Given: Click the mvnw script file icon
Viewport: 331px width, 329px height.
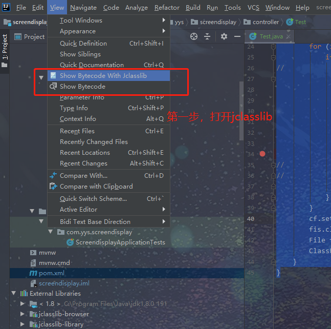Looking at the screenshot, I should (x=33, y=253).
